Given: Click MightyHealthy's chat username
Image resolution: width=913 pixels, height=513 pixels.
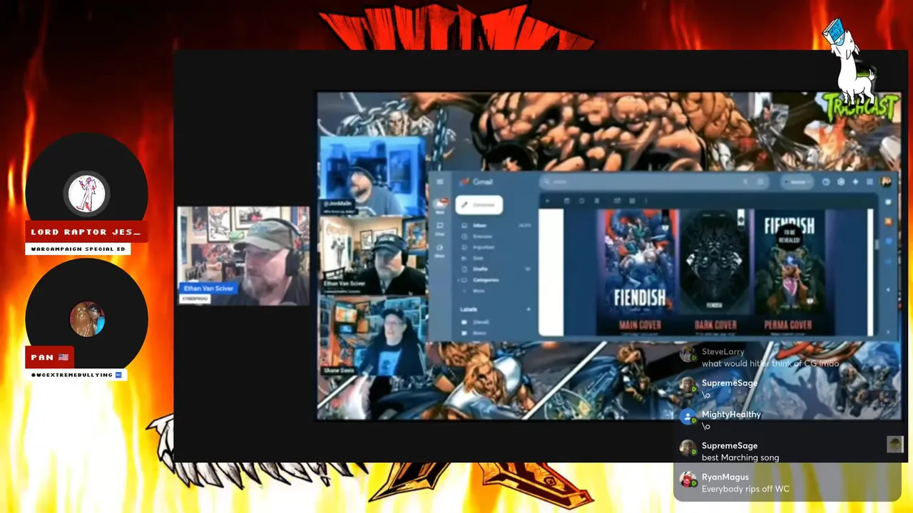Looking at the screenshot, I should click(731, 414).
